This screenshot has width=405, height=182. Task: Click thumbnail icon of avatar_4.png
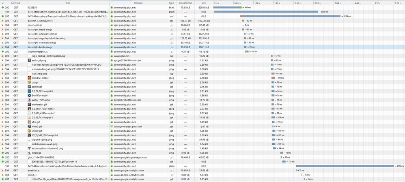[x=29, y=60]
